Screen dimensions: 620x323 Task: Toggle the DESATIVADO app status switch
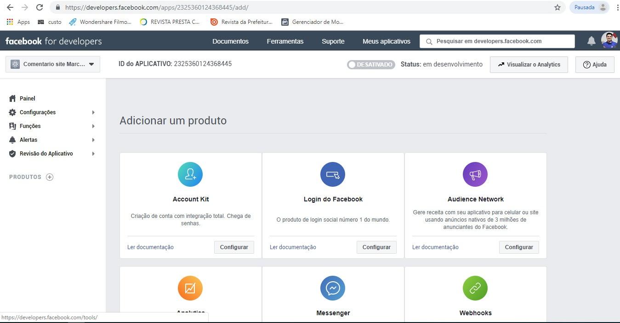[371, 65]
